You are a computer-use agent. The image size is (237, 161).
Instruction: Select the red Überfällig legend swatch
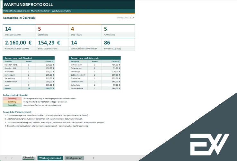[12, 99]
